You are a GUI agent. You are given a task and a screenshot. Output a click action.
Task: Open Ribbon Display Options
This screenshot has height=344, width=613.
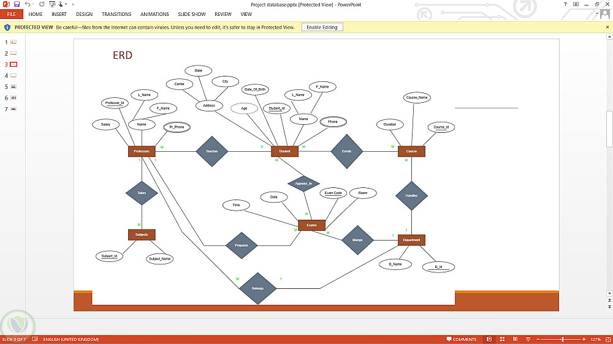(576, 4)
